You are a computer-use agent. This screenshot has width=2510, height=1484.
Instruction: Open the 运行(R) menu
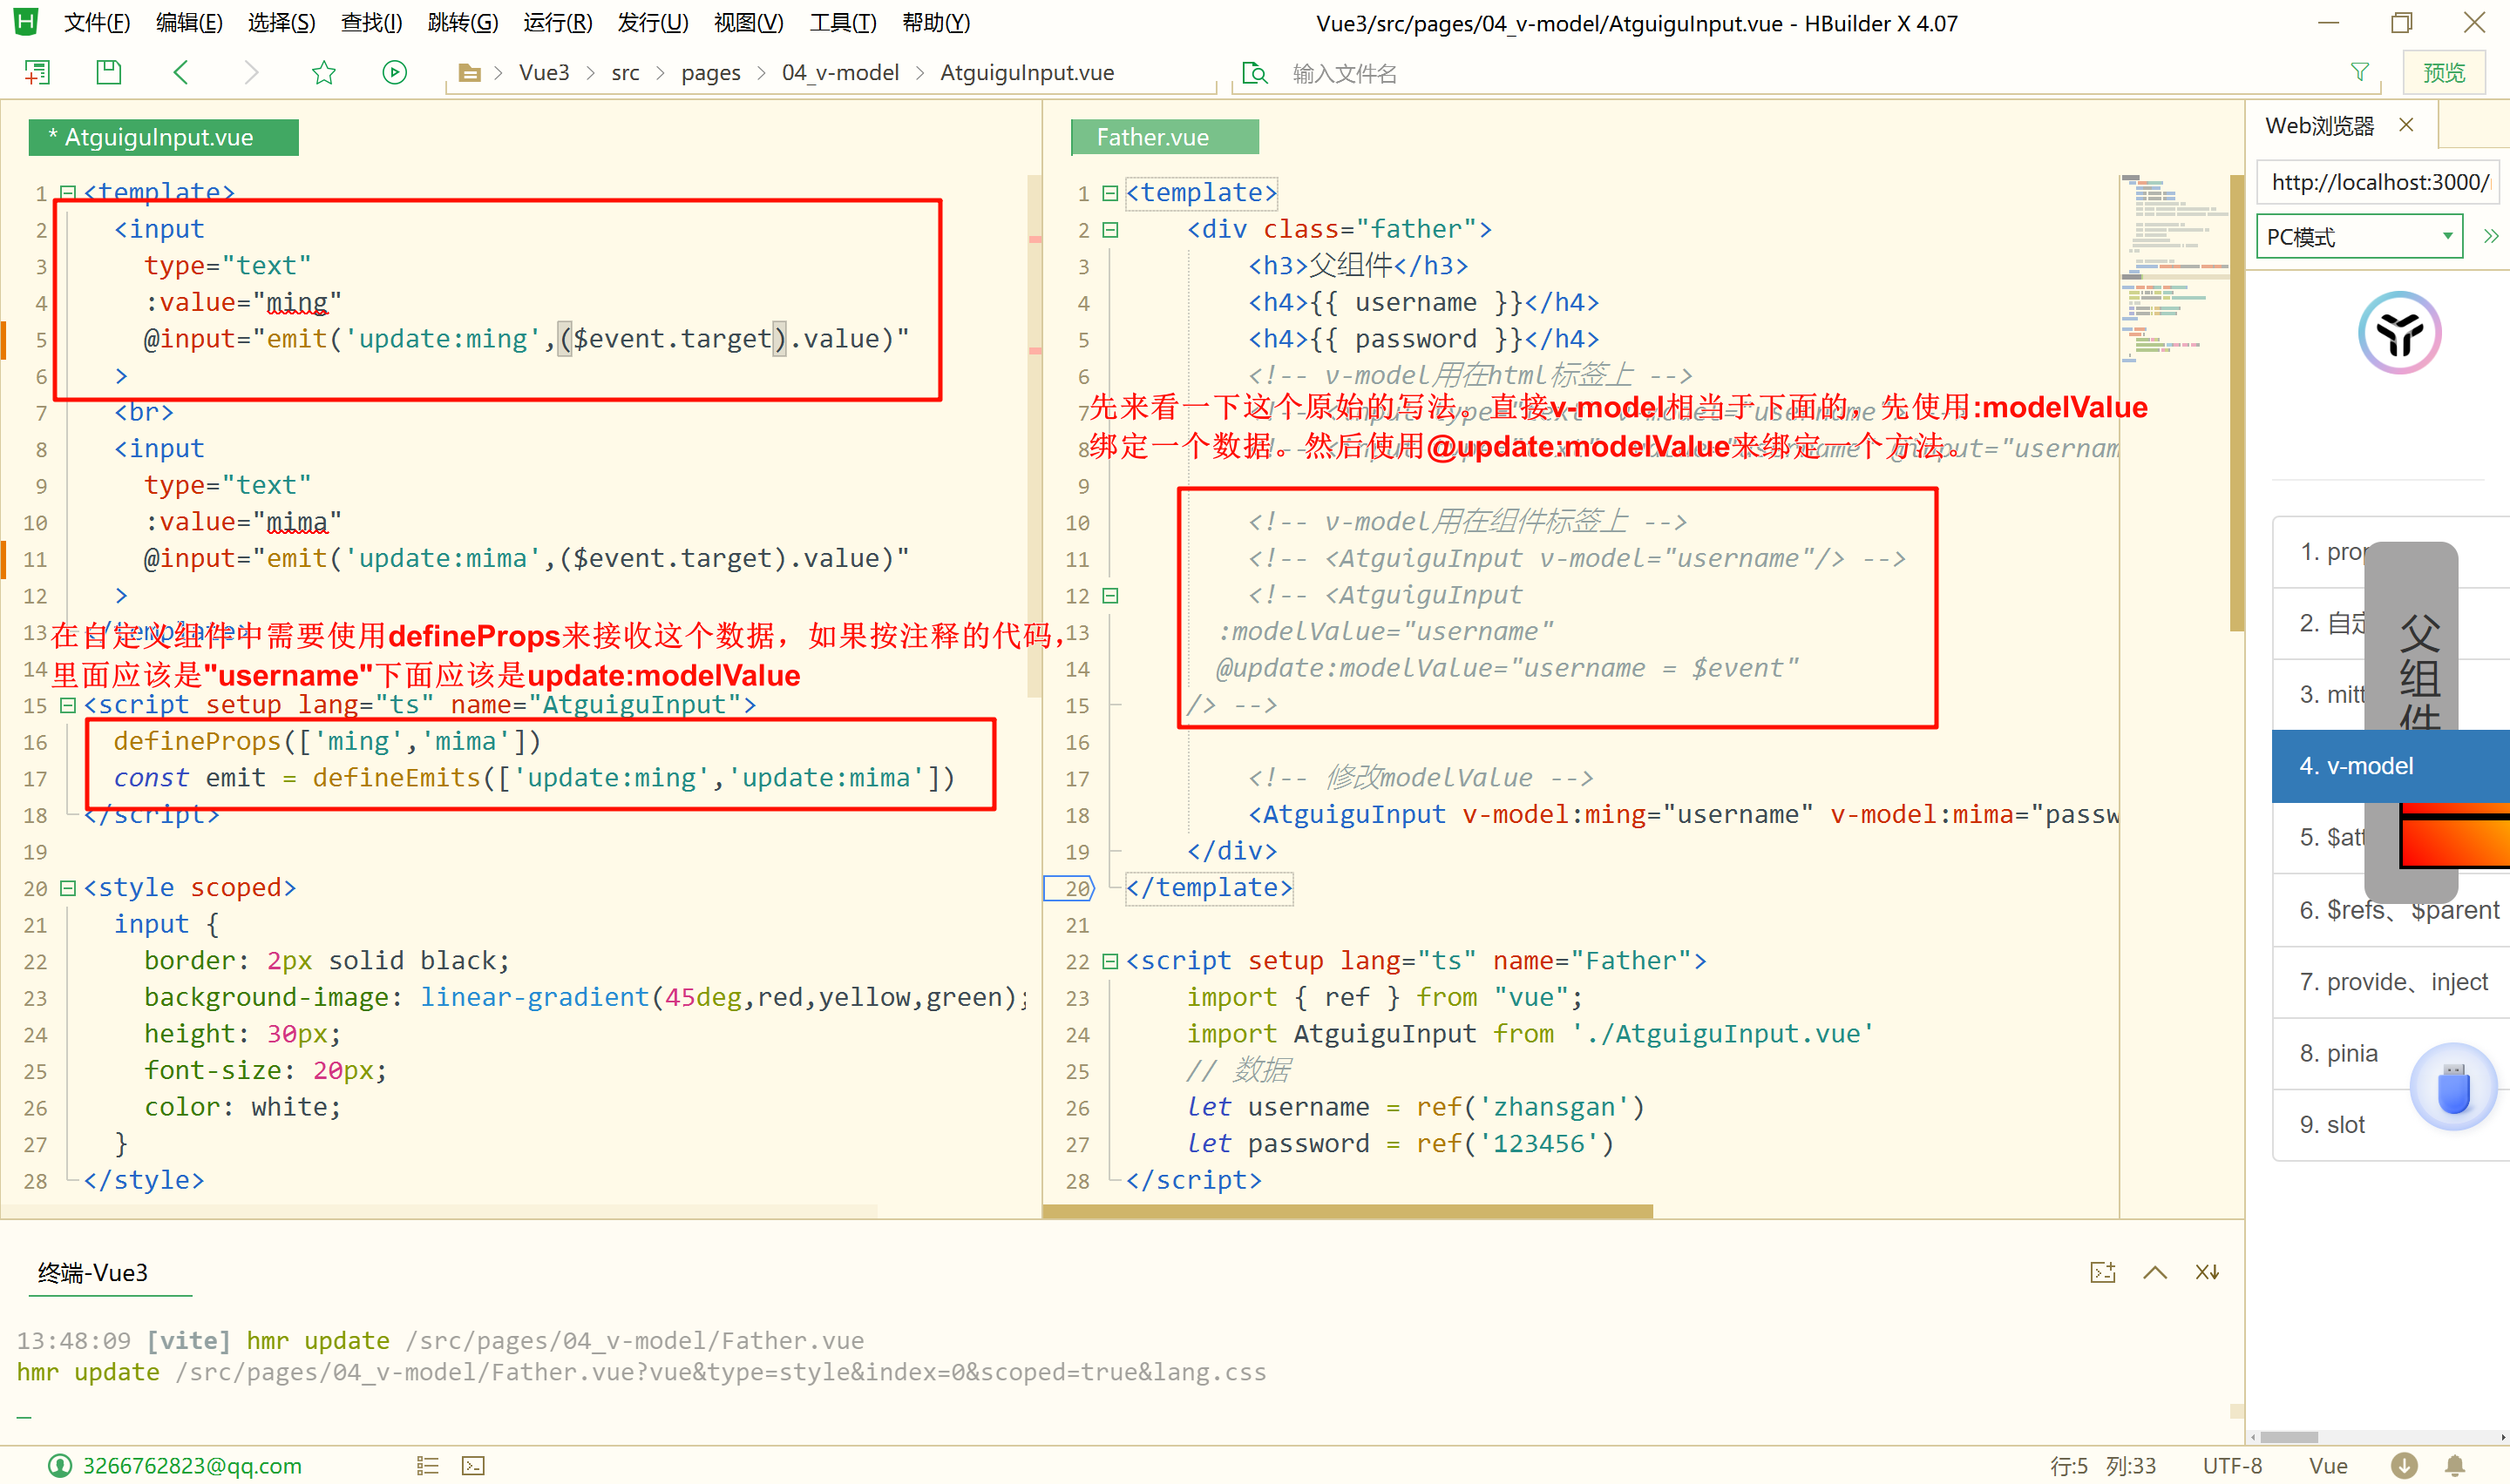click(x=557, y=22)
